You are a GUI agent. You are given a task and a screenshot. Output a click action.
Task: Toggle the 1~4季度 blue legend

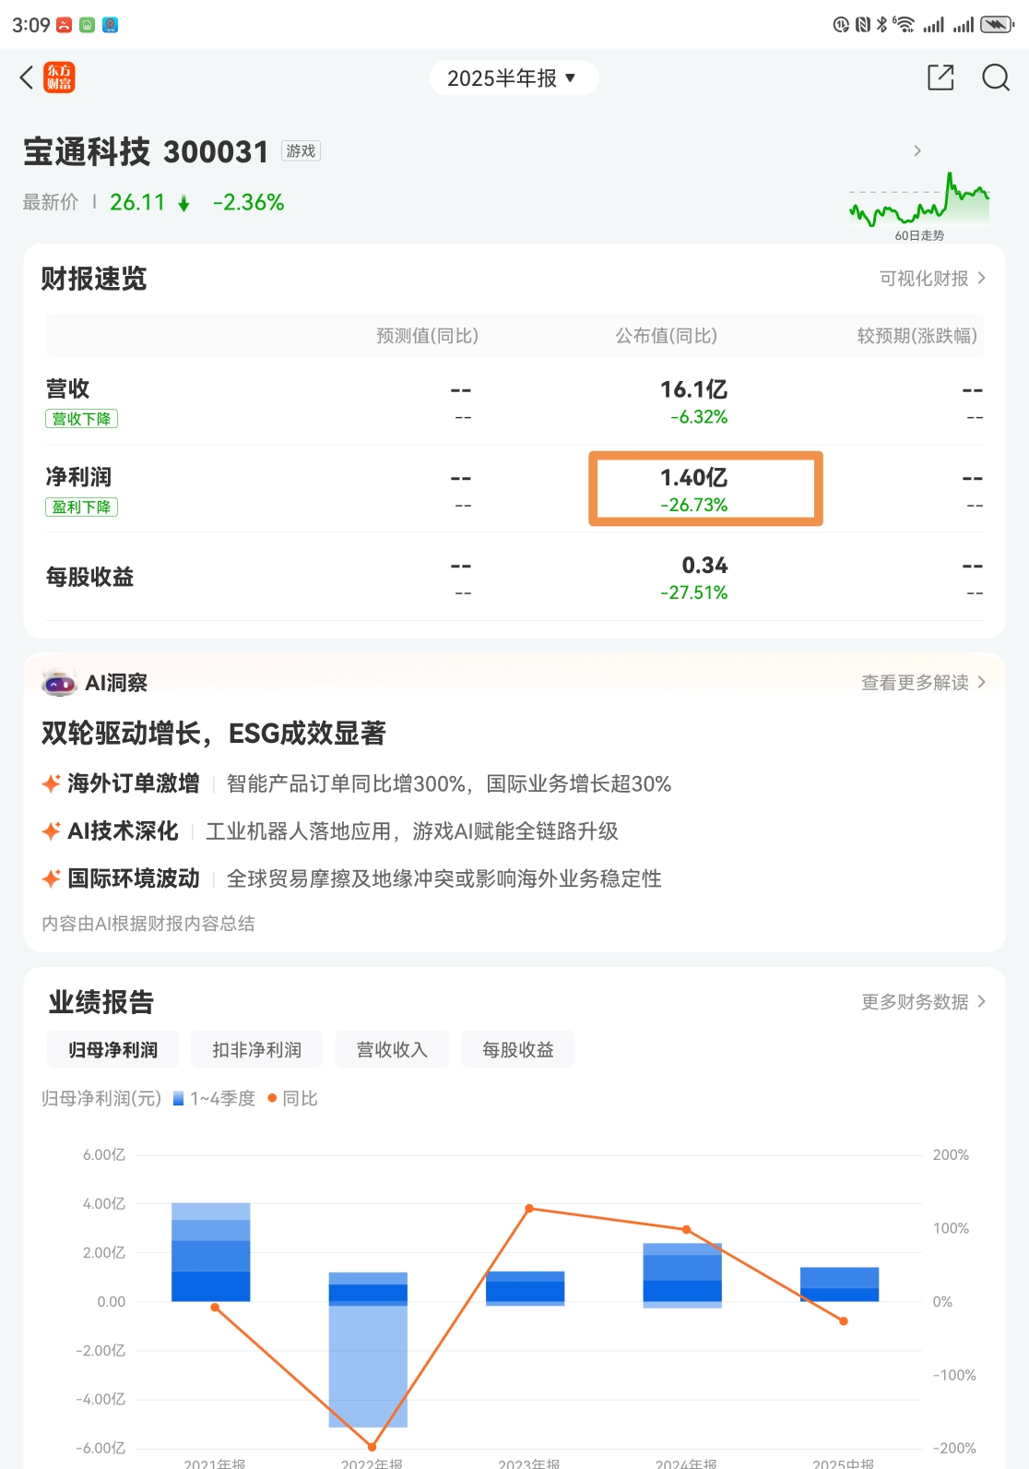tap(214, 1099)
